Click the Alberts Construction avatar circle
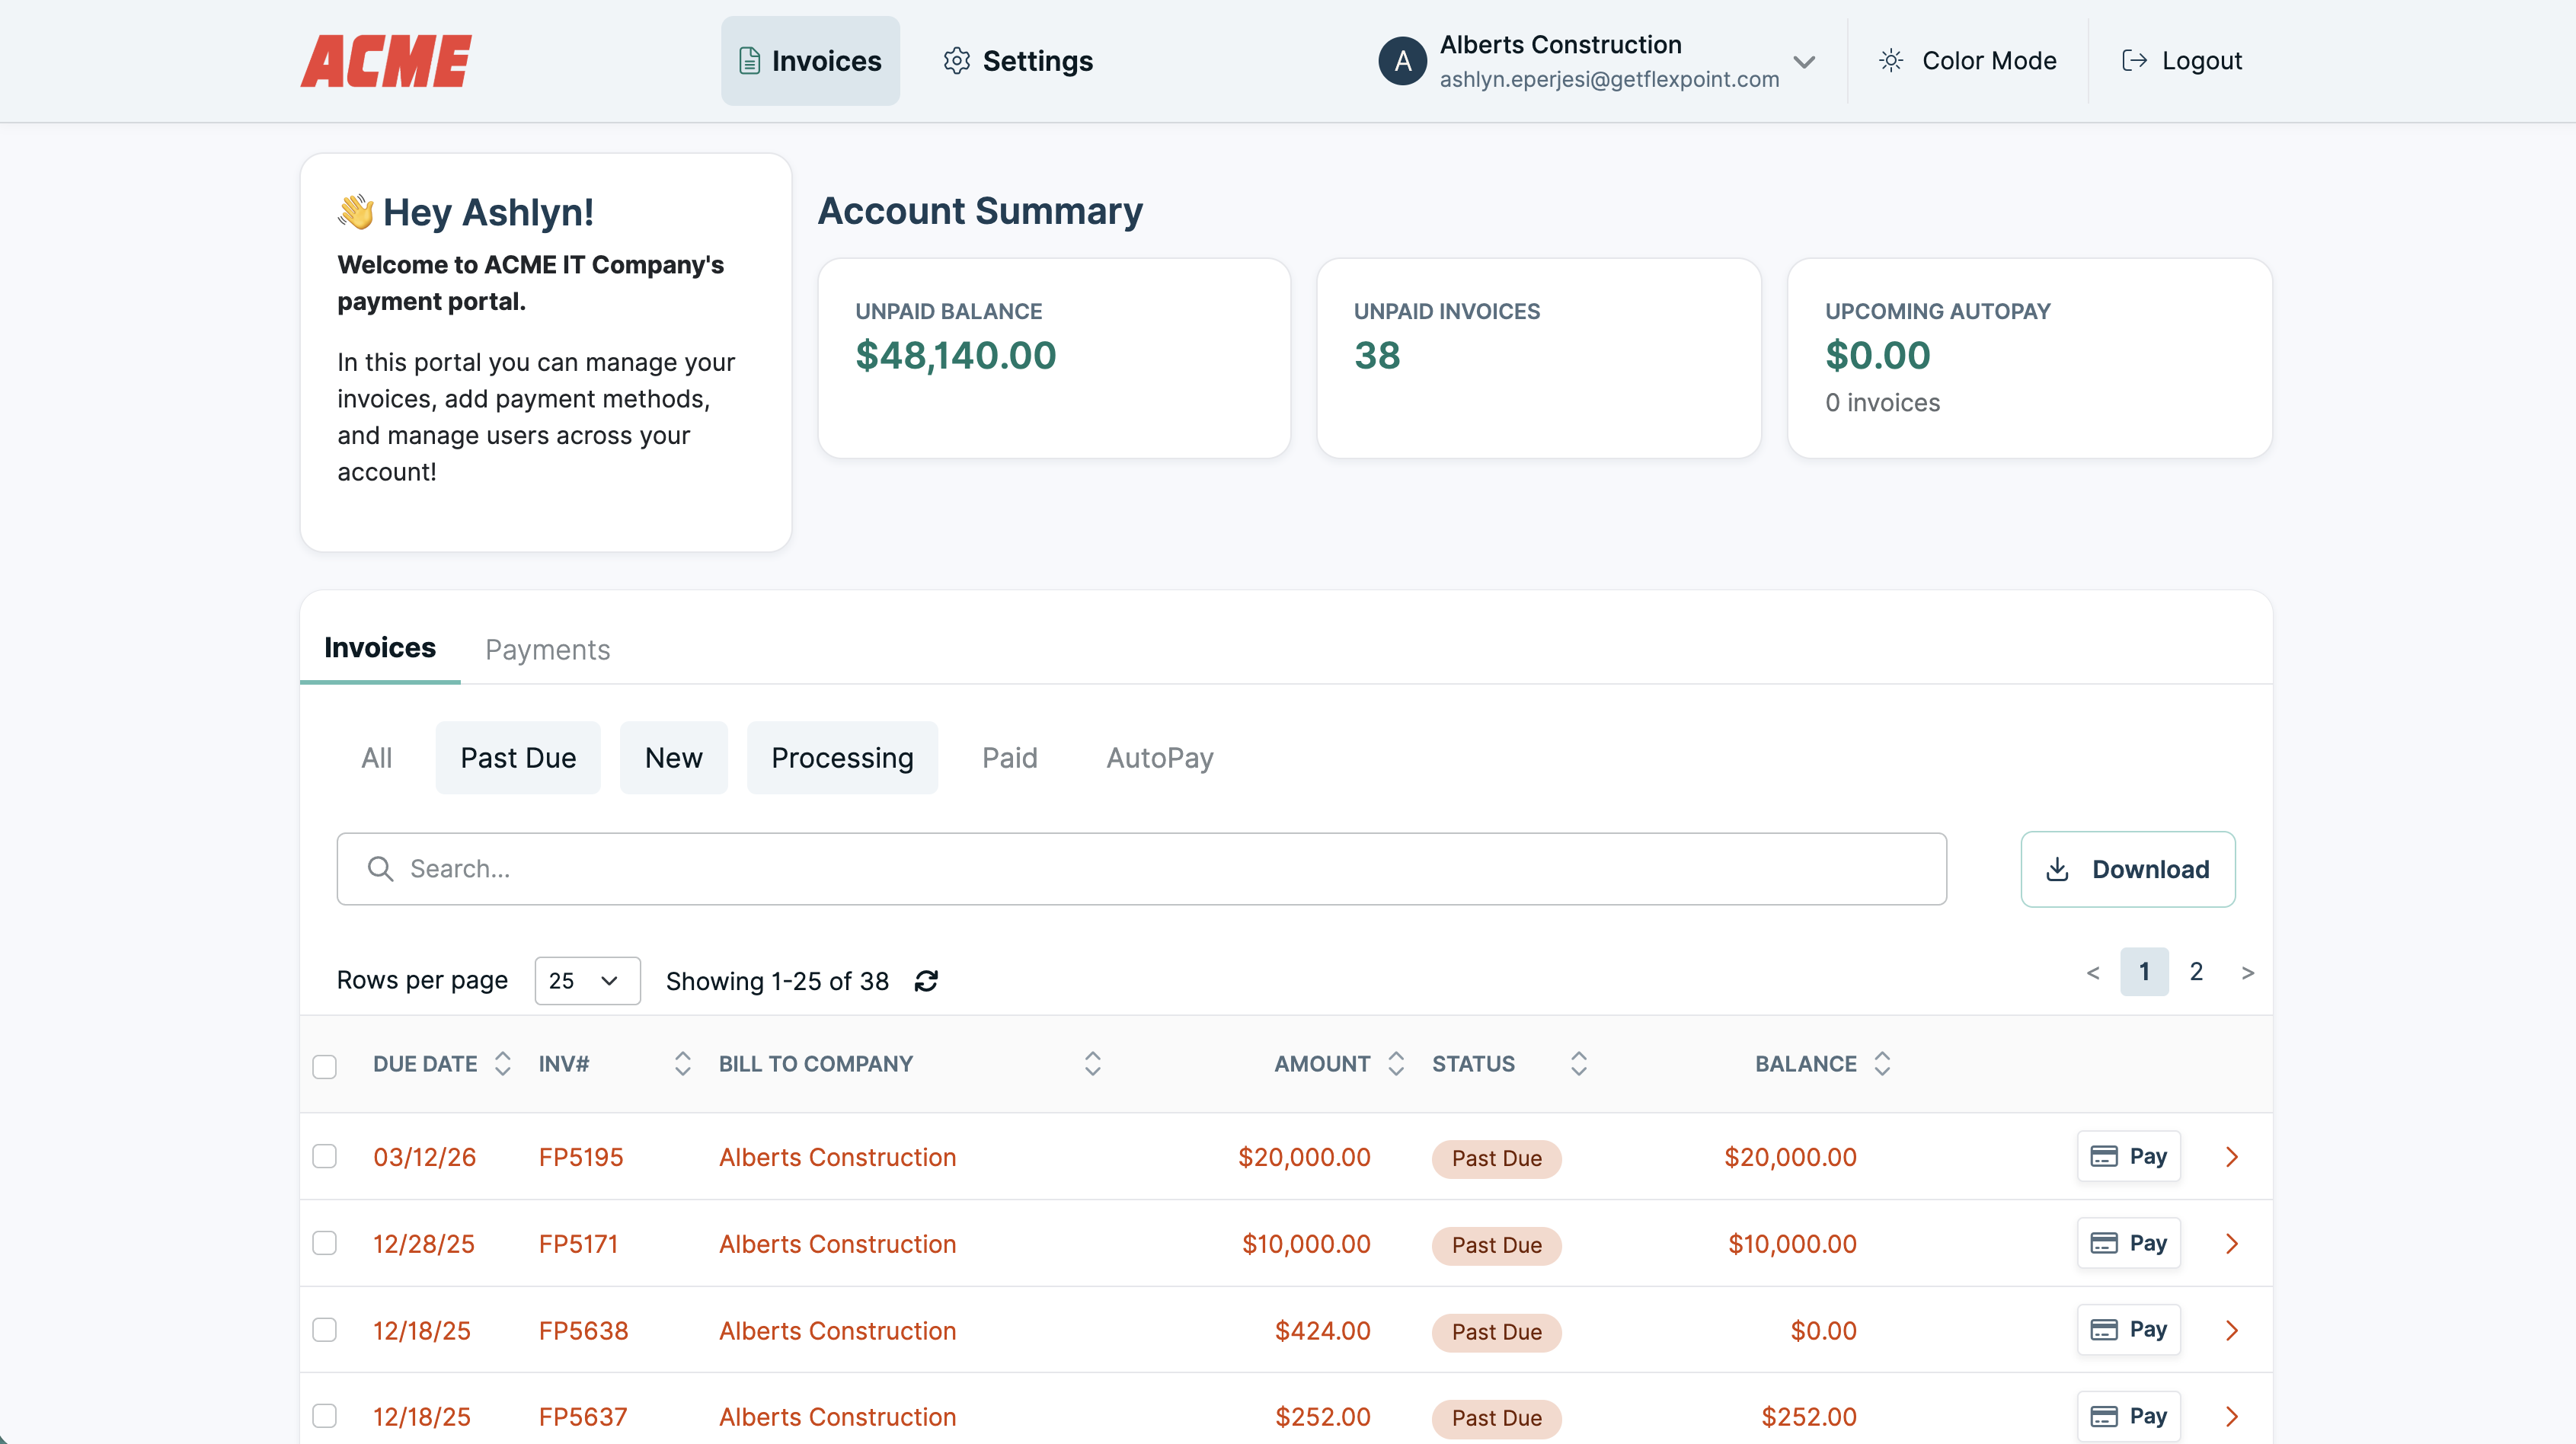2576x1444 pixels. (1402, 61)
